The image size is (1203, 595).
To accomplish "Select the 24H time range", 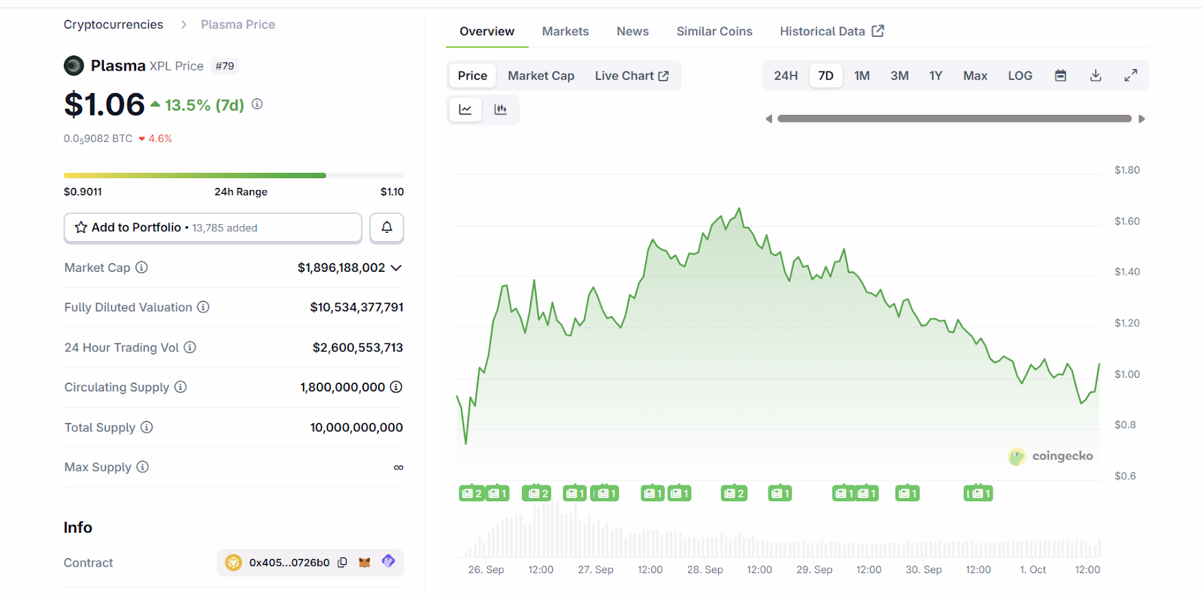I will coord(786,76).
